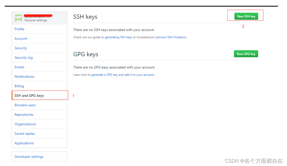Screen dimensions: 287x166
Task: Click the New GPG key button
Action: point(246,54)
